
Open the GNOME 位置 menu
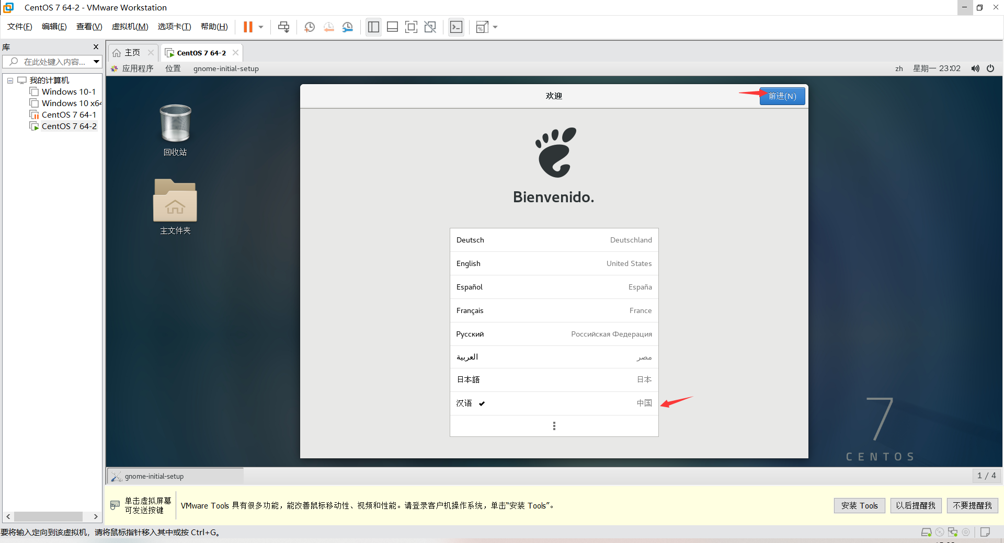(173, 68)
